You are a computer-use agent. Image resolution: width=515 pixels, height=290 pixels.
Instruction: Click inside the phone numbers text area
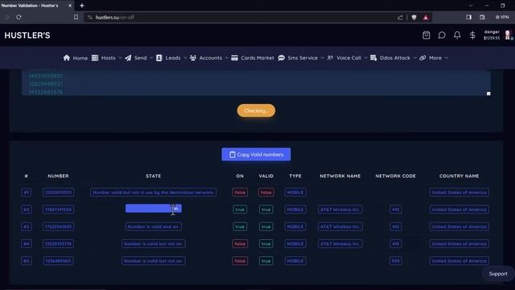coord(256,83)
